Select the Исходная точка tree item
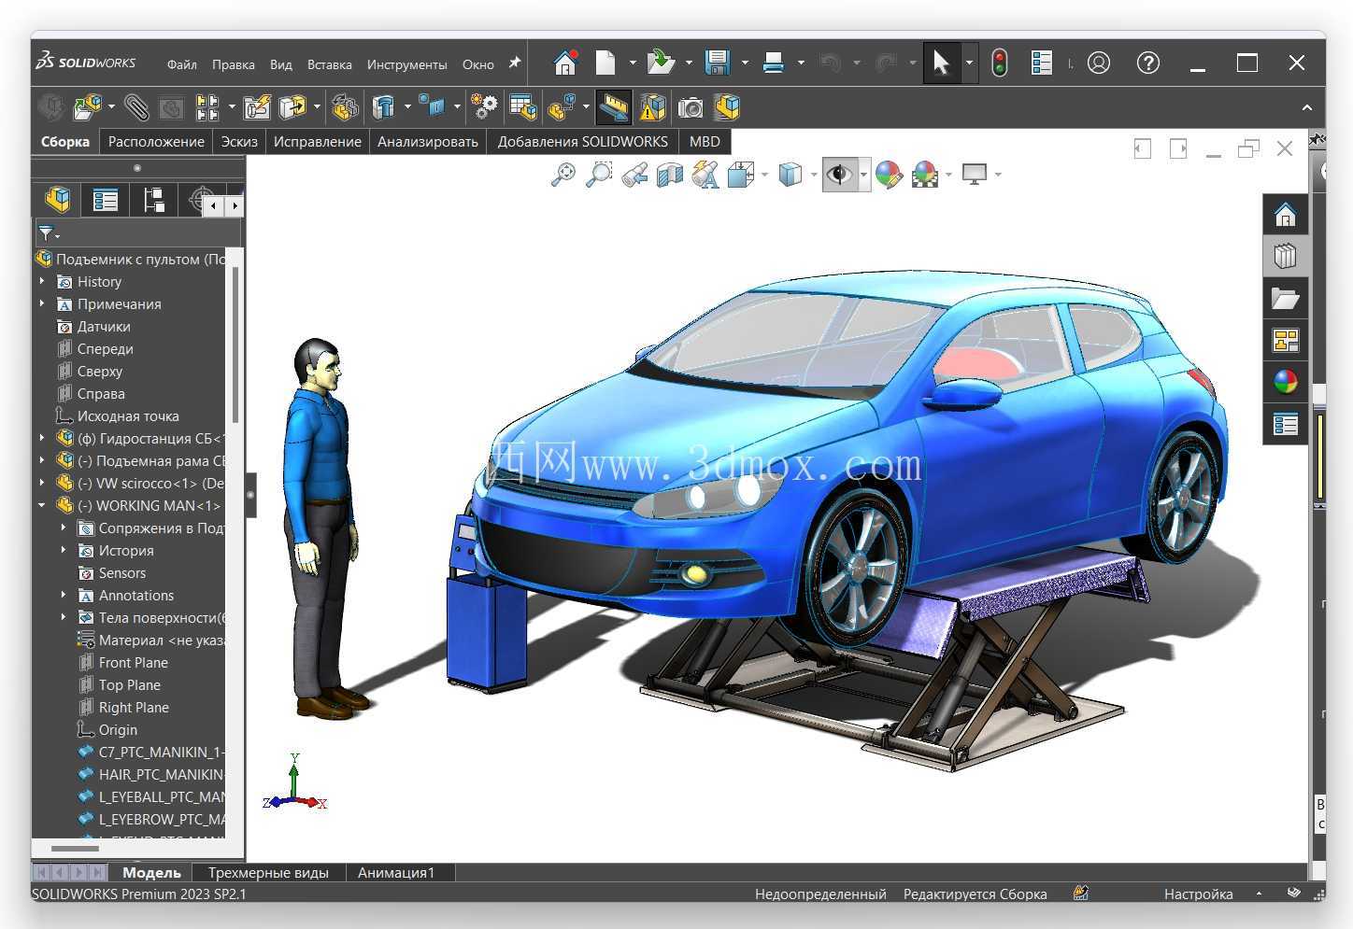This screenshot has width=1353, height=929. click(x=128, y=416)
